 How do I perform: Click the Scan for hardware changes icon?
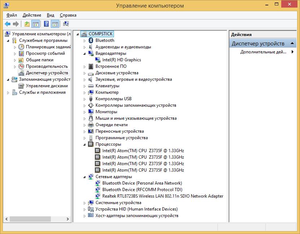click(x=66, y=24)
